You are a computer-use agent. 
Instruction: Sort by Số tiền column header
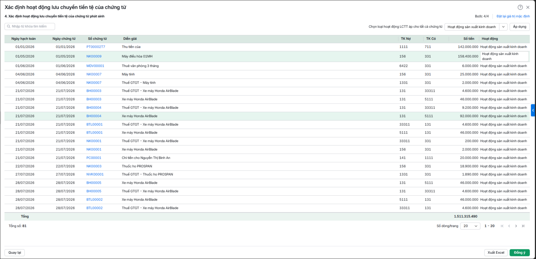[469, 39]
